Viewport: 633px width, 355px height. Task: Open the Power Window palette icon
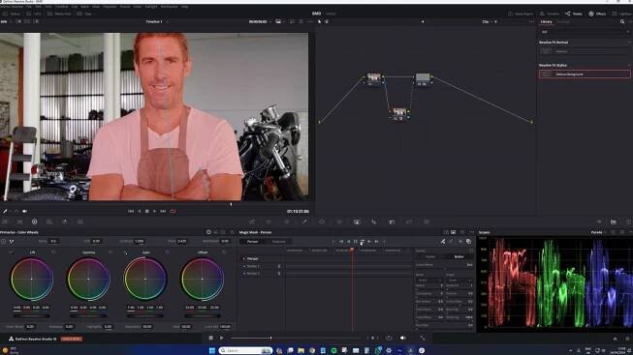[x=322, y=222]
